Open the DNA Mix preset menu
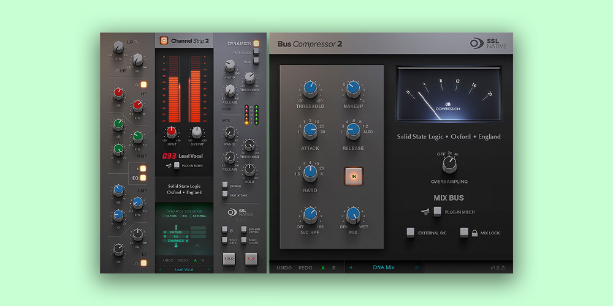The height and width of the screenshot is (306, 613). click(x=384, y=268)
